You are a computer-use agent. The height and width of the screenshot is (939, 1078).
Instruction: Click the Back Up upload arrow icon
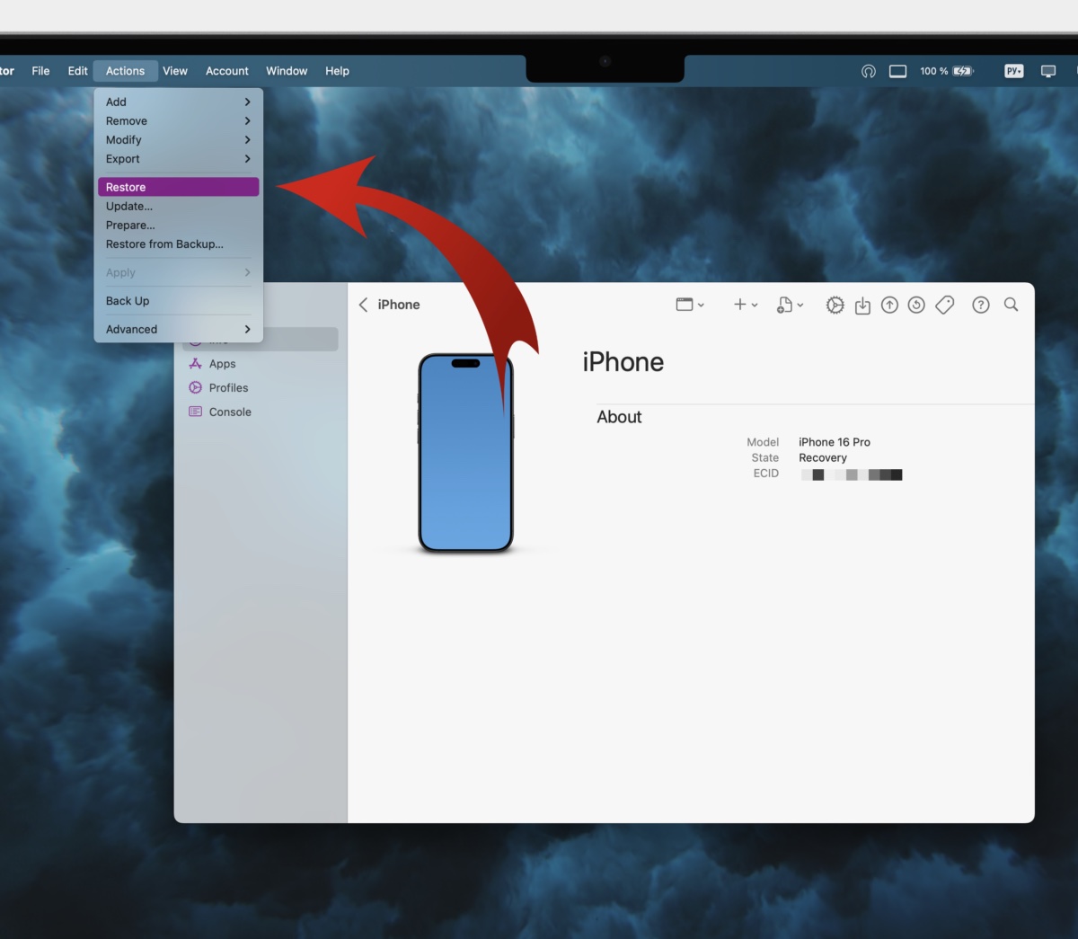tap(889, 306)
